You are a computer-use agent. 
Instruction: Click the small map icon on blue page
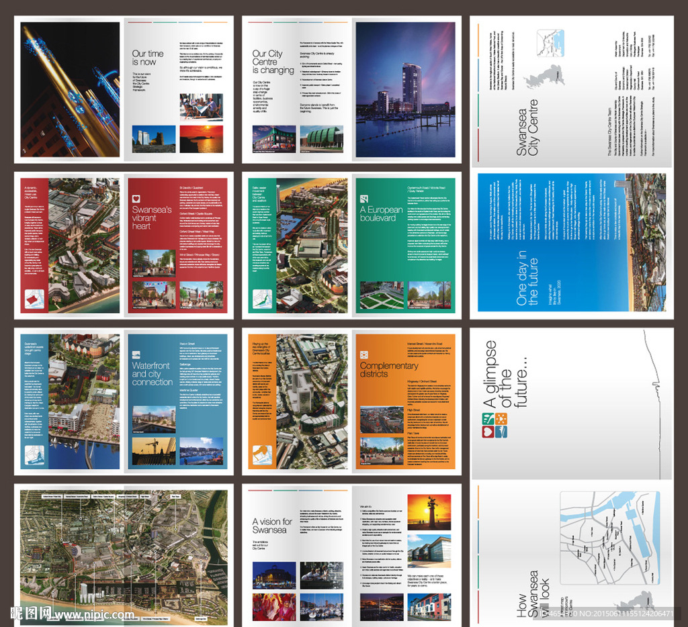[34, 455]
